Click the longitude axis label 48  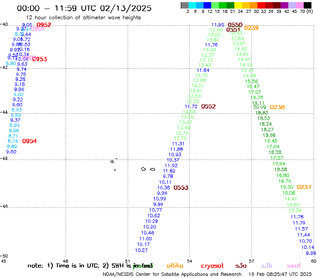(65, 261)
